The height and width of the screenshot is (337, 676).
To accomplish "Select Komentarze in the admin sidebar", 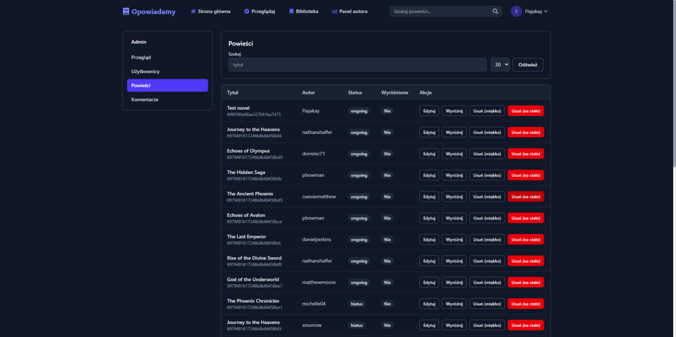I will point(145,100).
